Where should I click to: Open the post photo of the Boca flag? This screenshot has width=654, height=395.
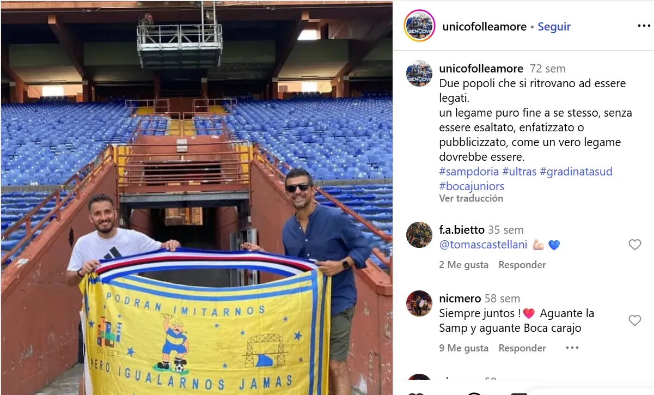pos(197,198)
